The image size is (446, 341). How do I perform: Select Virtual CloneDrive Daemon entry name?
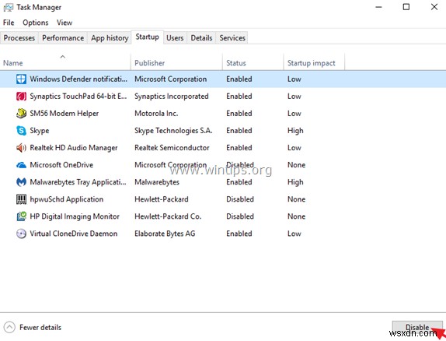73,234
